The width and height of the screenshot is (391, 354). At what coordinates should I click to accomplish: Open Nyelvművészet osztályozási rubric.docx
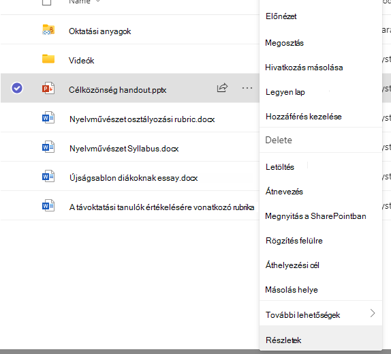tap(142, 119)
